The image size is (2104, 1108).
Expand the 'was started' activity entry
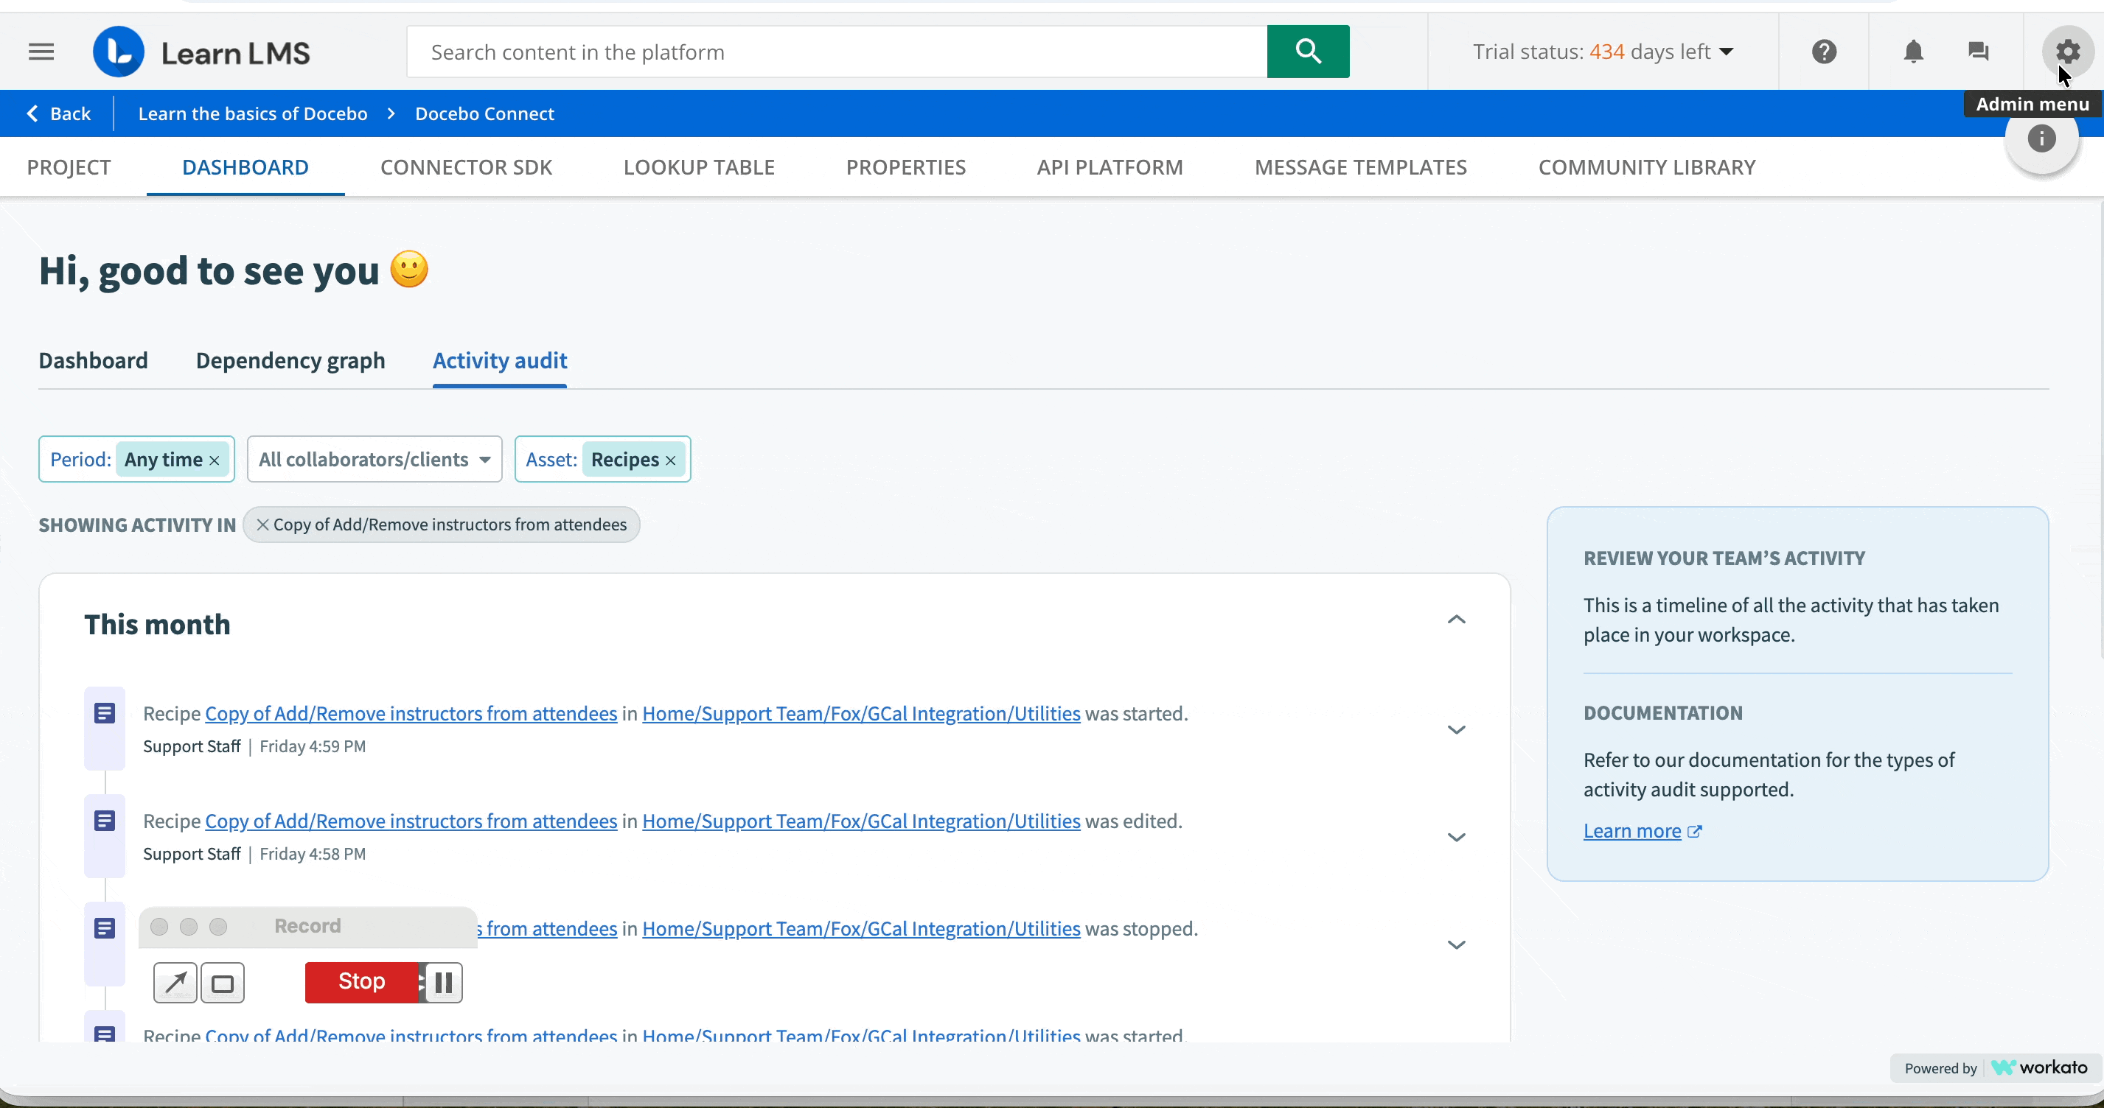pyautogui.click(x=1456, y=730)
